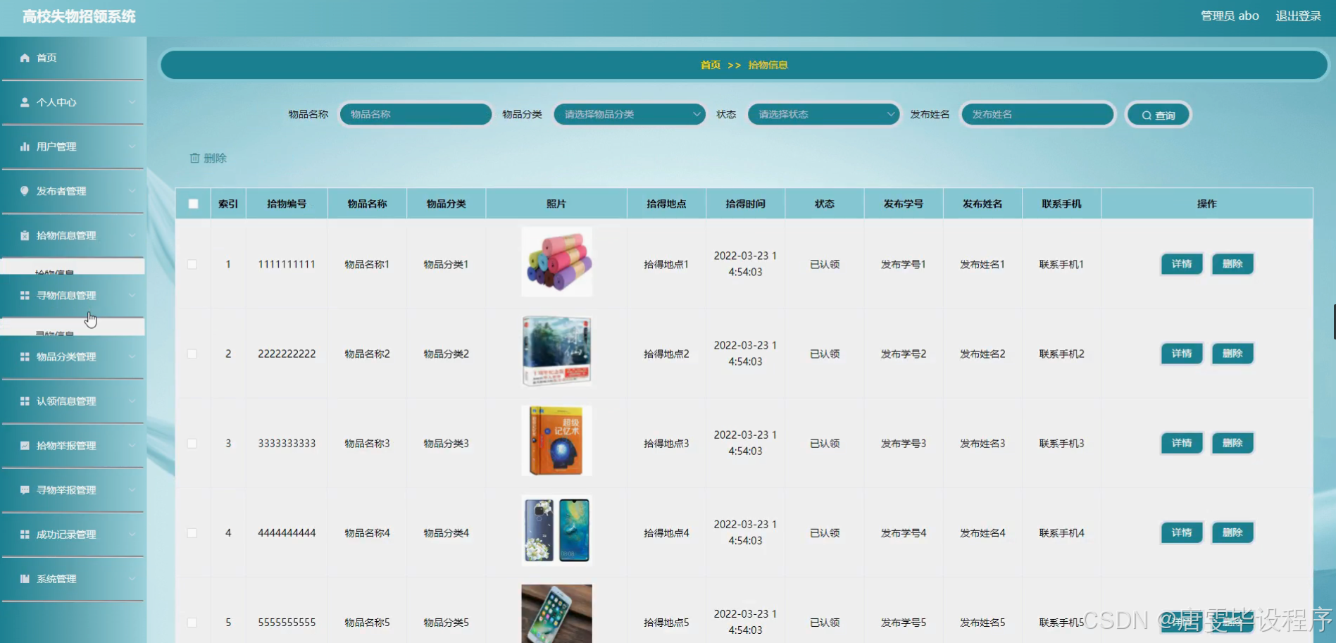Click the bar chart icon beside 用户管理
Viewport: 1336px width, 643px height.
coord(25,146)
